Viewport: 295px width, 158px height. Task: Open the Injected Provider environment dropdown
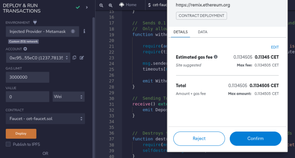(42, 31)
